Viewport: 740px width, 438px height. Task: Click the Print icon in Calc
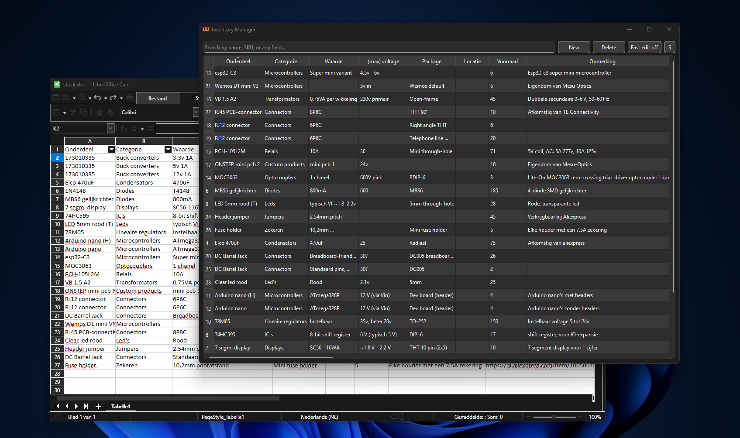130,98
